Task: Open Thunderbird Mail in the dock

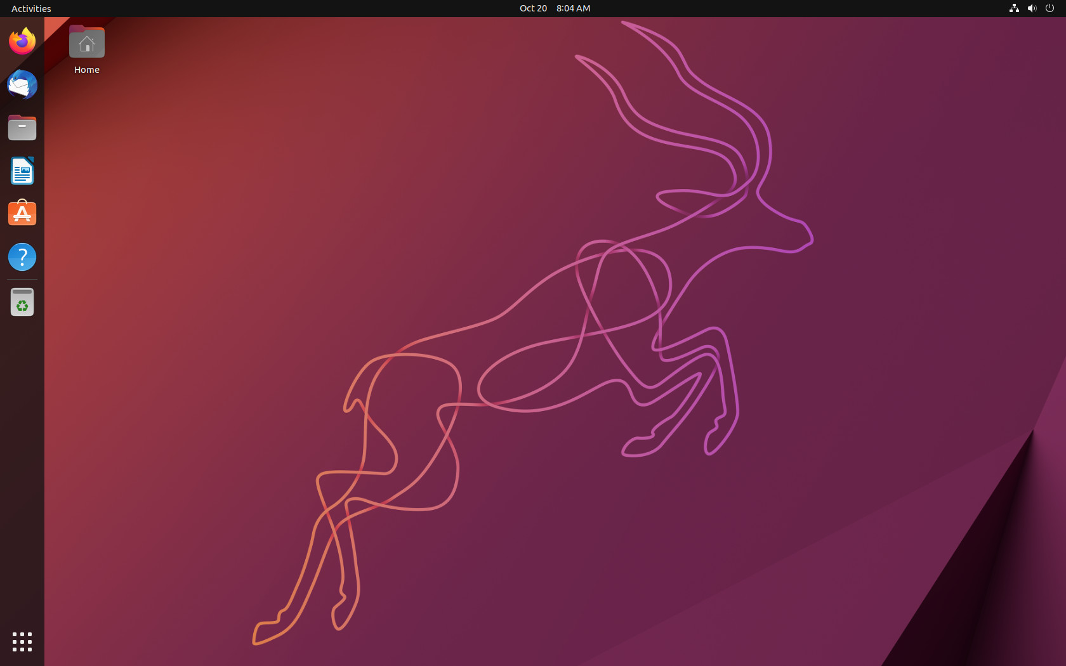Action: 22,84
